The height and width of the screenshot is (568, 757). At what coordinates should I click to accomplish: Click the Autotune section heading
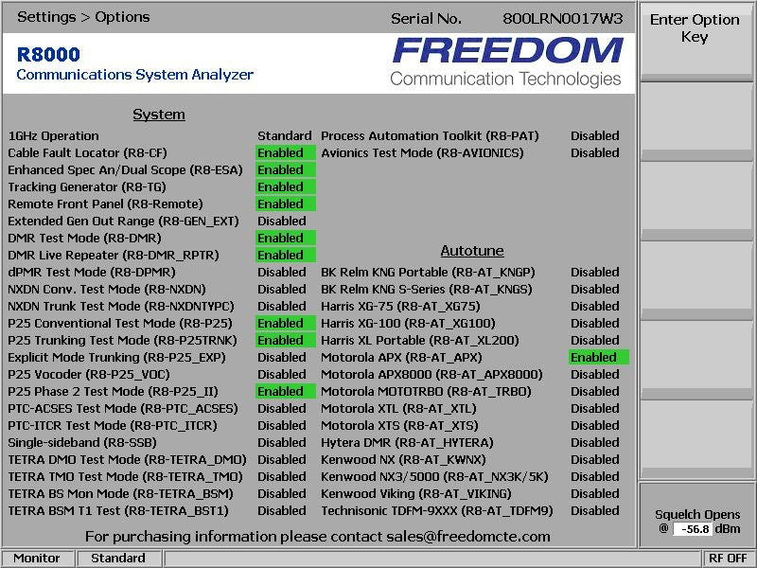coord(472,251)
